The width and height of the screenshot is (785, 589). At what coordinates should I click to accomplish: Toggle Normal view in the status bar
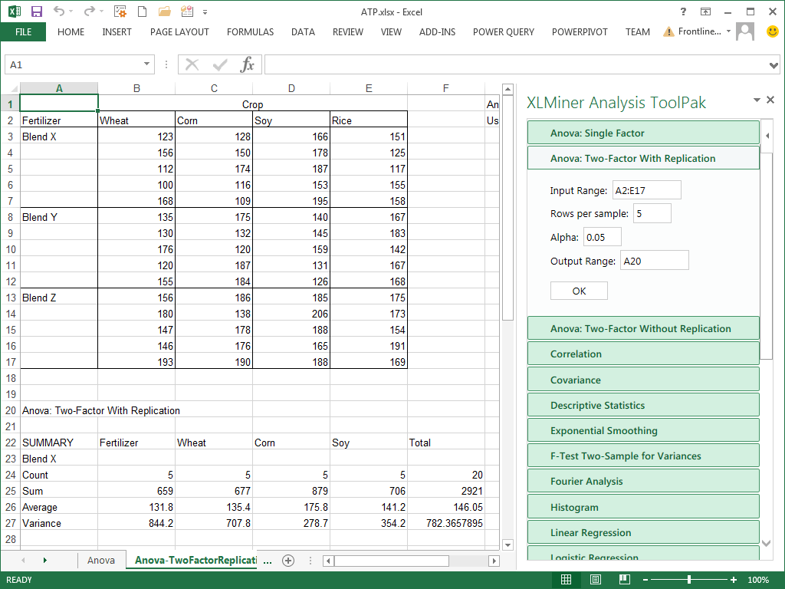pos(566,579)
